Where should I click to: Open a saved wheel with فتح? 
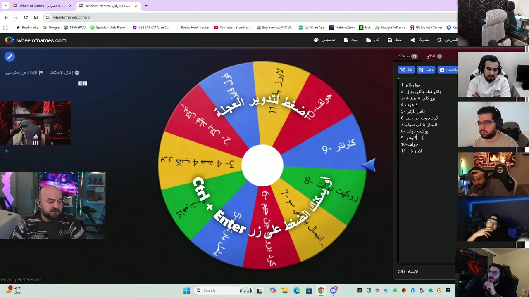pos(372,40)
